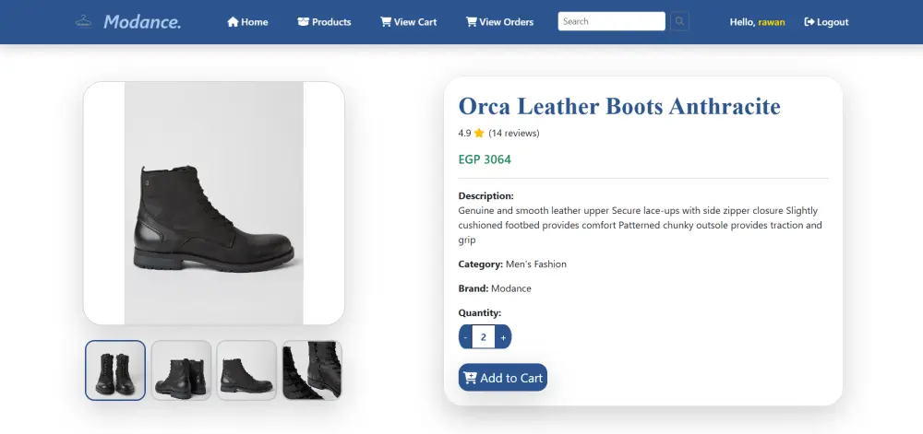923x434 pixels.
Task: Click the Modance hanger logo icon
Action: (84, 21)
